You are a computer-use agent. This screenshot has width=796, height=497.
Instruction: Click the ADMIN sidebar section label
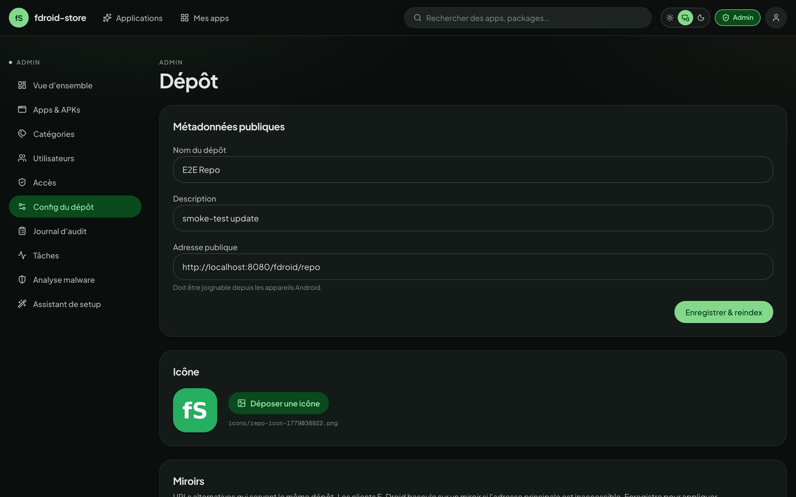tap(28, 62)
